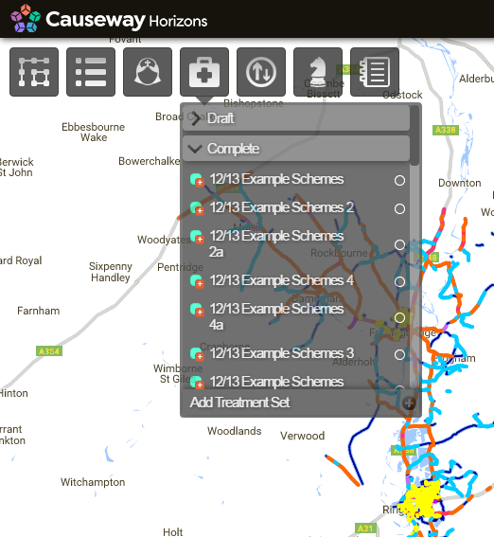The width and height of the screenshot is (494, 537).
Task: Select radio for 12/13 Example Schemes 4a
Action: tap(399, 317)
